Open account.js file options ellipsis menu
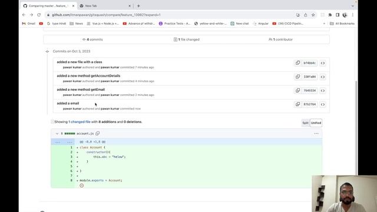The width and height of the screenshot is (377, 212). click(x=316, y=134)
